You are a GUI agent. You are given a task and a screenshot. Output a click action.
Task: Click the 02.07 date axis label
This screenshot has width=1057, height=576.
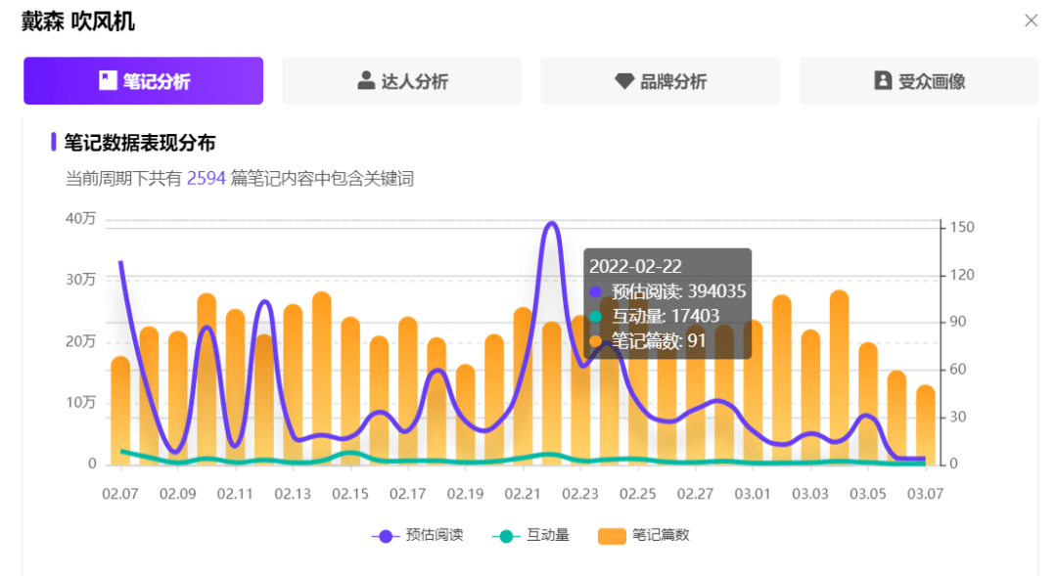120,494
